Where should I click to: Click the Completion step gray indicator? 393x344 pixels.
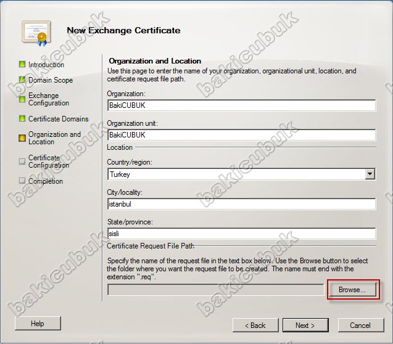click(x=22, y=181)
